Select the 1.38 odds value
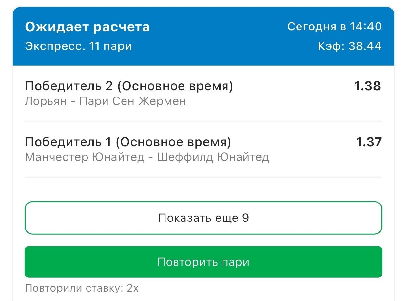Screen dimensions: 407x301 coord(367,86)
